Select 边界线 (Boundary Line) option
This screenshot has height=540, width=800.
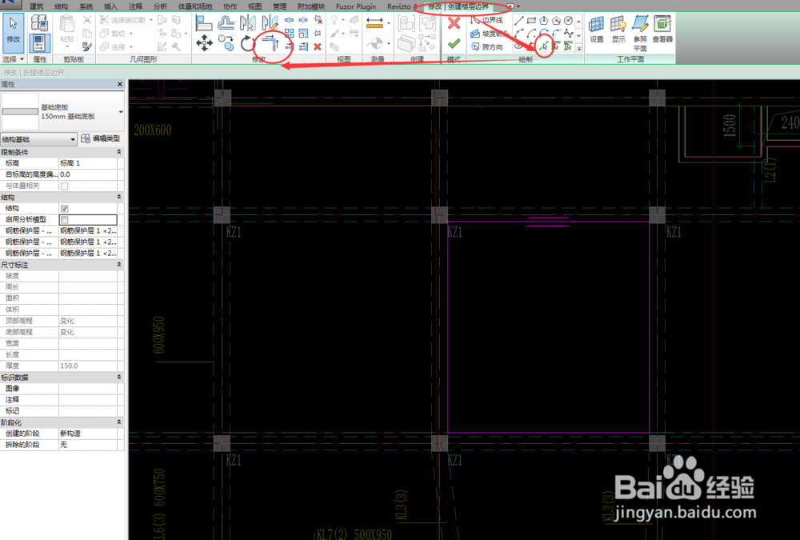487,20
